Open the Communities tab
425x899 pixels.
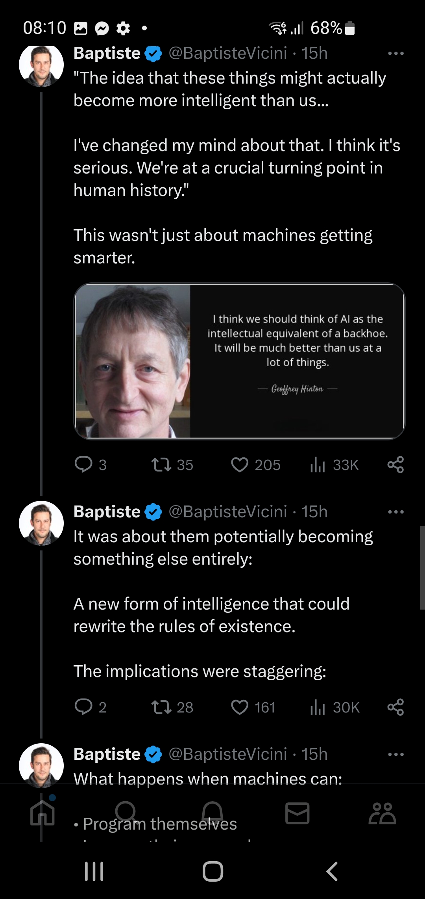[382, 813]
